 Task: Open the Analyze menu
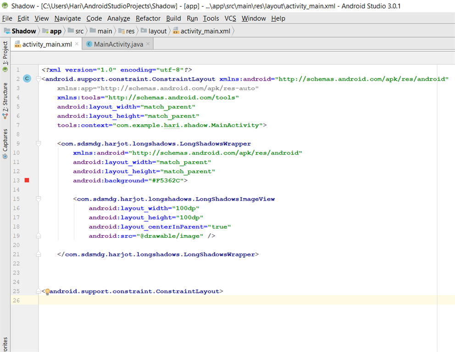pos(119,18)
